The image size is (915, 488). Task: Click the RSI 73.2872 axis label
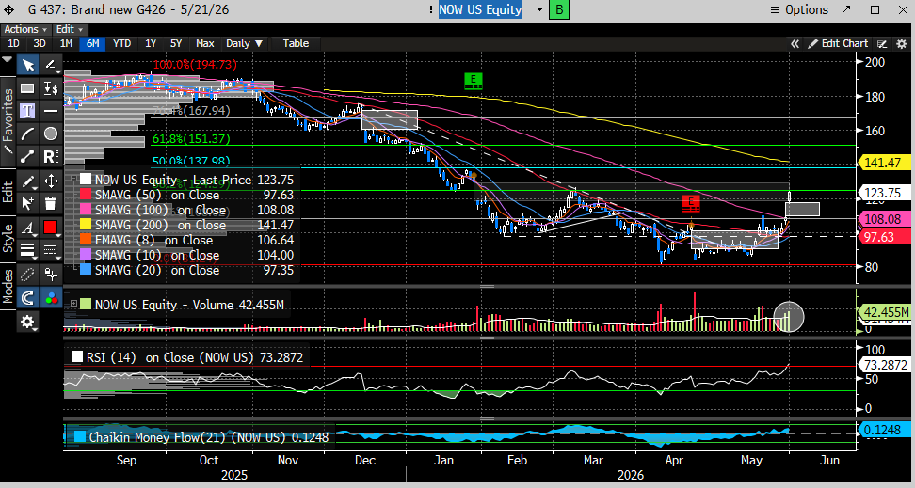pyautogui.click(x=886, y=366)
